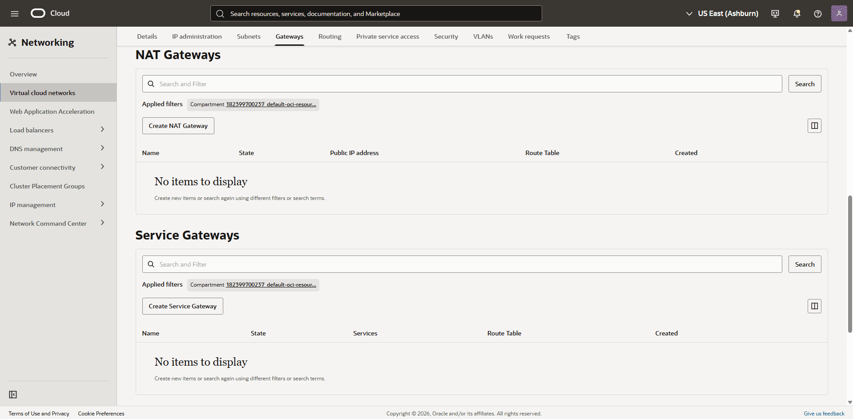Click NAT Gateways Route Table header

(x=542, y=153)
